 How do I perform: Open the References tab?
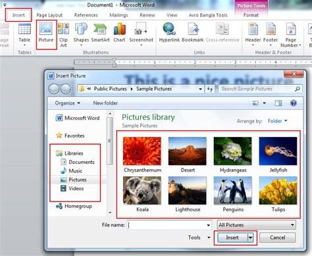pos(86,15)
